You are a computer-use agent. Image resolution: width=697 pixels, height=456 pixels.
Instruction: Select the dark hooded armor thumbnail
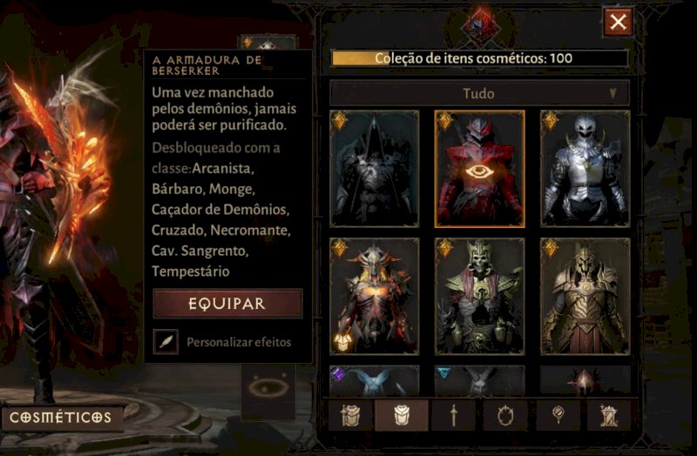[375, 169]
